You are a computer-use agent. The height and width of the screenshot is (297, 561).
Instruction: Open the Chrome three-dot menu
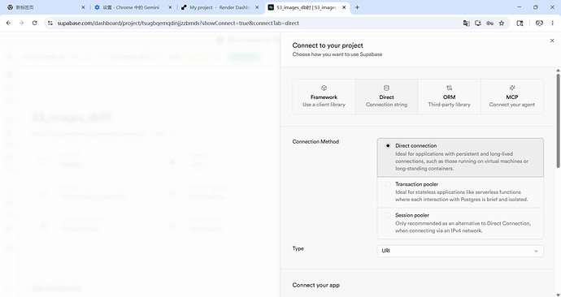pyautogui.click(x=552, y=24)
